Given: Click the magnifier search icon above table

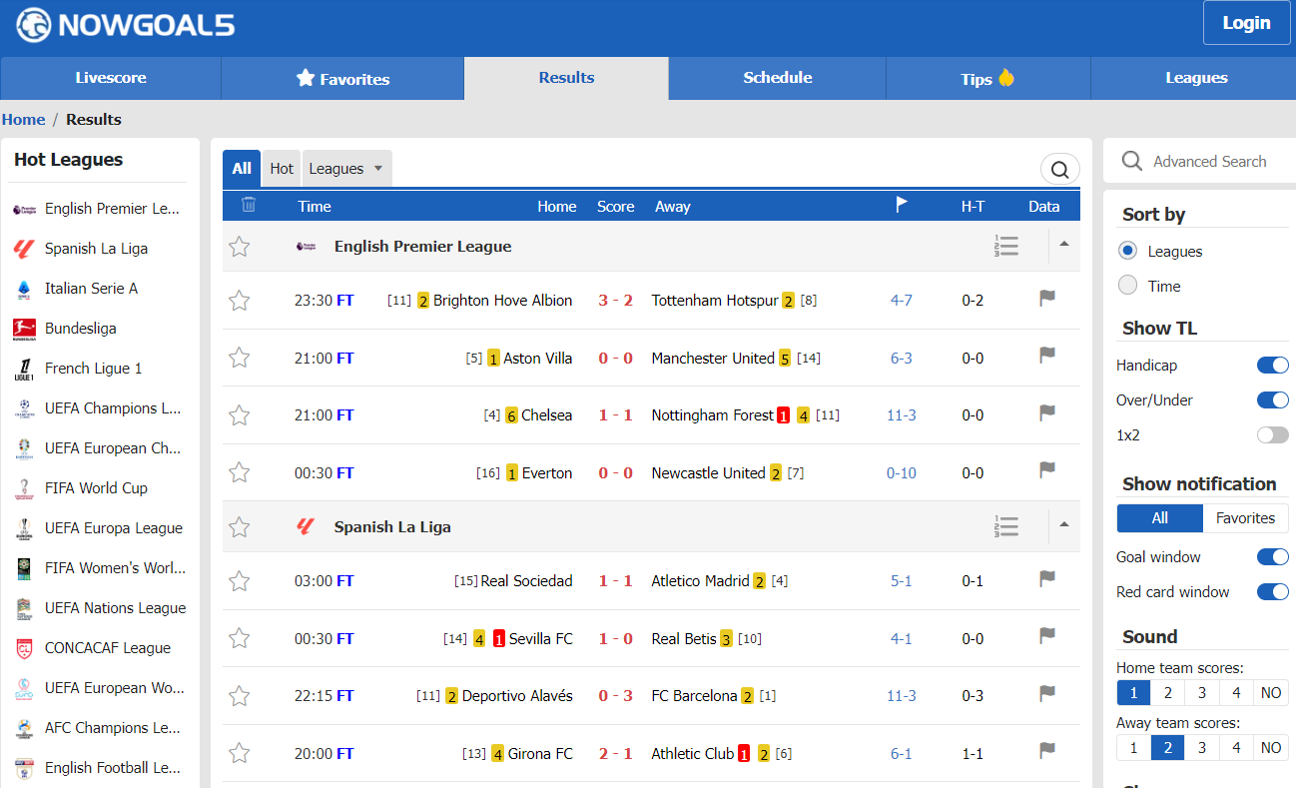Looking at the screenshot, I should coord(1060,169).
